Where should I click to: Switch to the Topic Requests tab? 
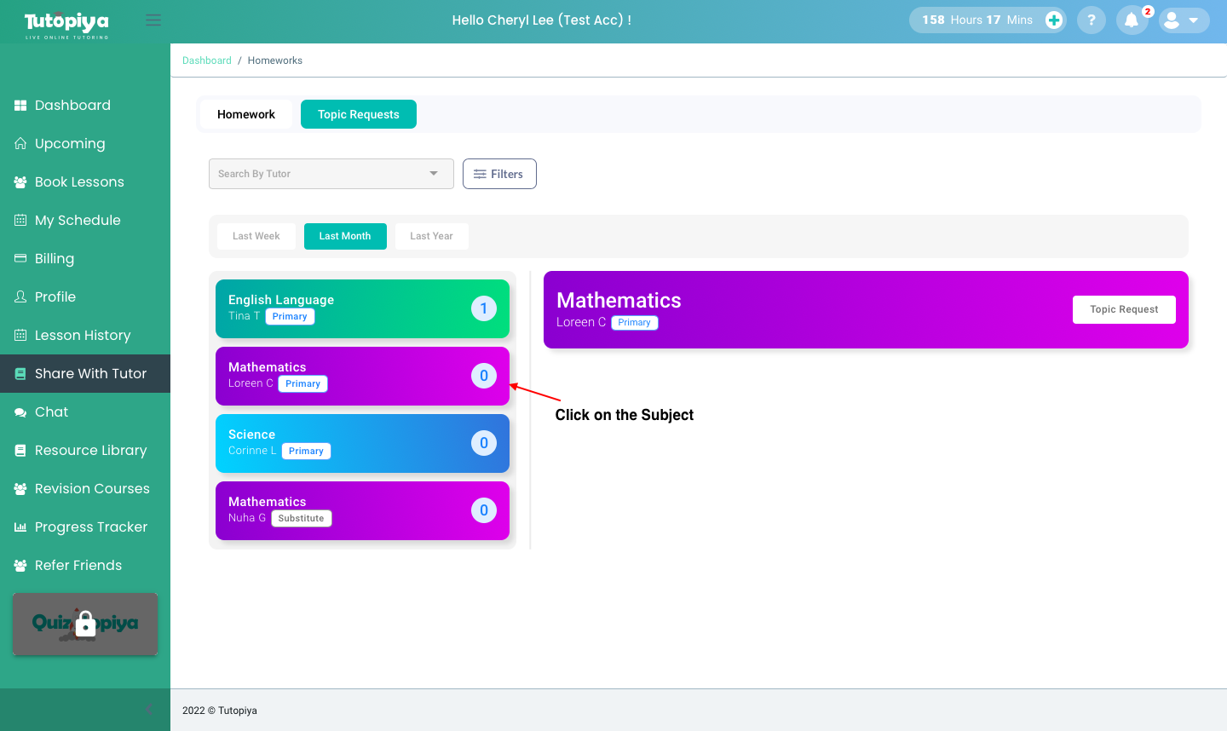tap(358, 114)
